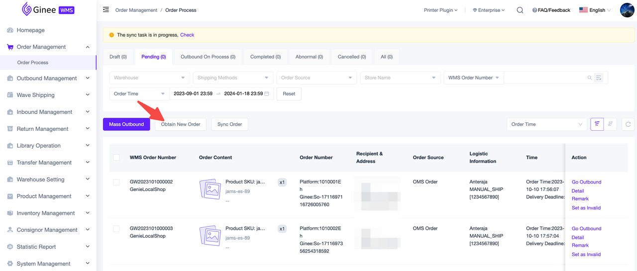The image size is (637, 271).
Task: Click the order start date field
Action: 193,93
